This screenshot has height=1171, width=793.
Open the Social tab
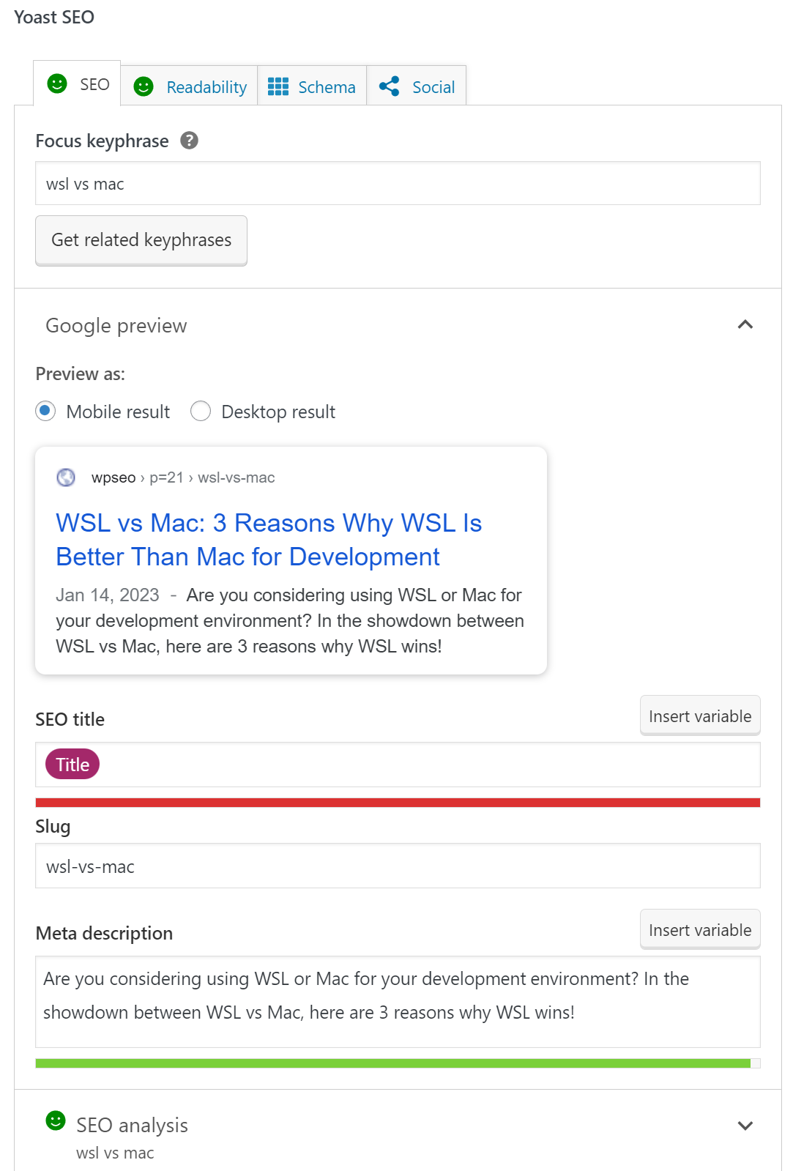click(x=417, y=86)
